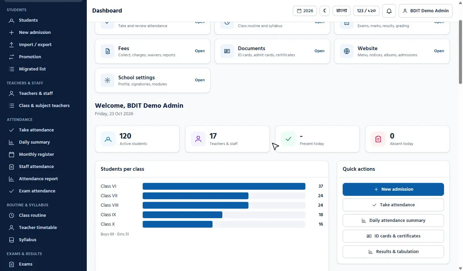Click the Daily summary chart icon
This screenshot has height=271, width=463.
coord(12,142)
